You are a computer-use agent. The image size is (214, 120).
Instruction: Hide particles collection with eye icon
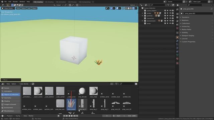tap(170, 16)
